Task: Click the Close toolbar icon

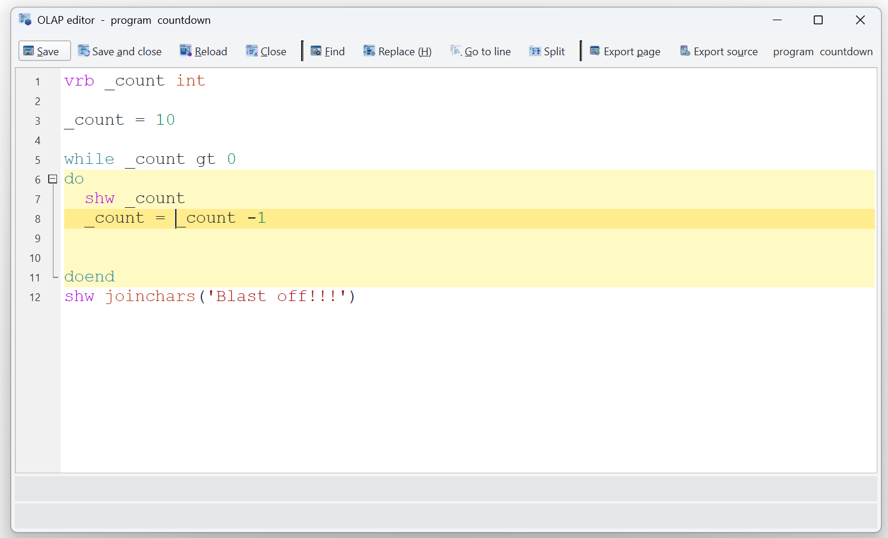Action: click(x=252, y=50)
